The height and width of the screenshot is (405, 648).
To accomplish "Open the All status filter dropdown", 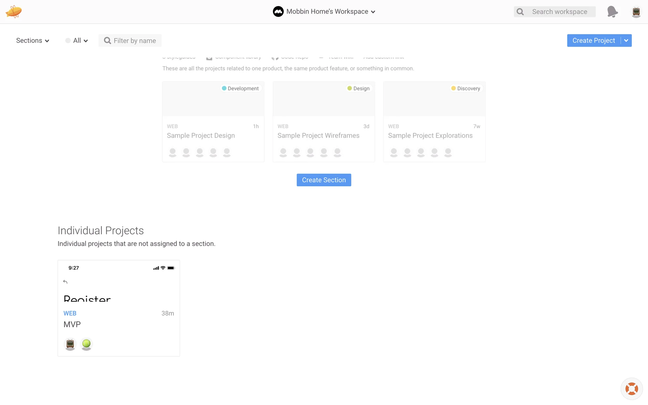I will click(77, 40).
